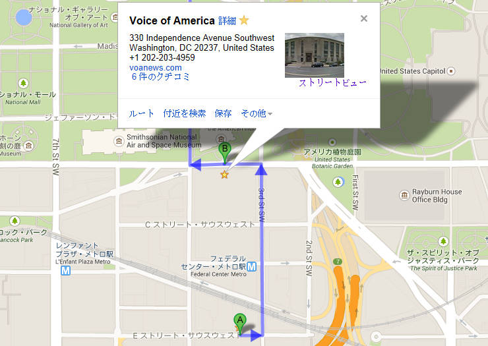This screenshot has width=488, height=346.
Task: Click the Hirshhorn sculpture garden museum icon
Action: tap(28, 145)
